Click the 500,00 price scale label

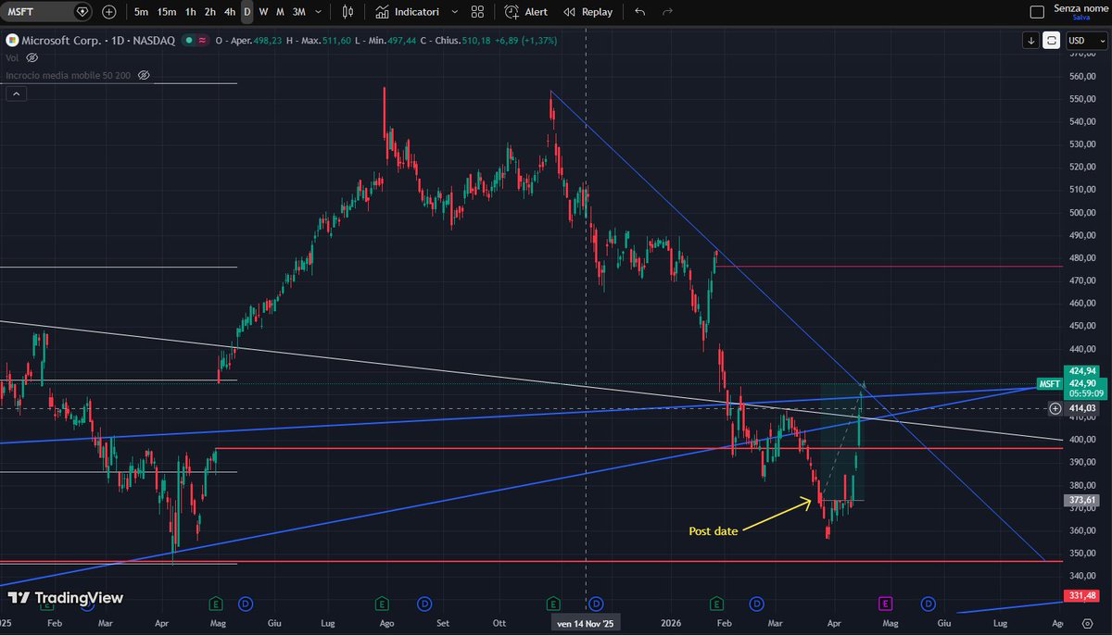click(1080, 212)
